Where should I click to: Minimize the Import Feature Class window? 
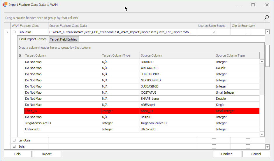click(x=239, y=5)
